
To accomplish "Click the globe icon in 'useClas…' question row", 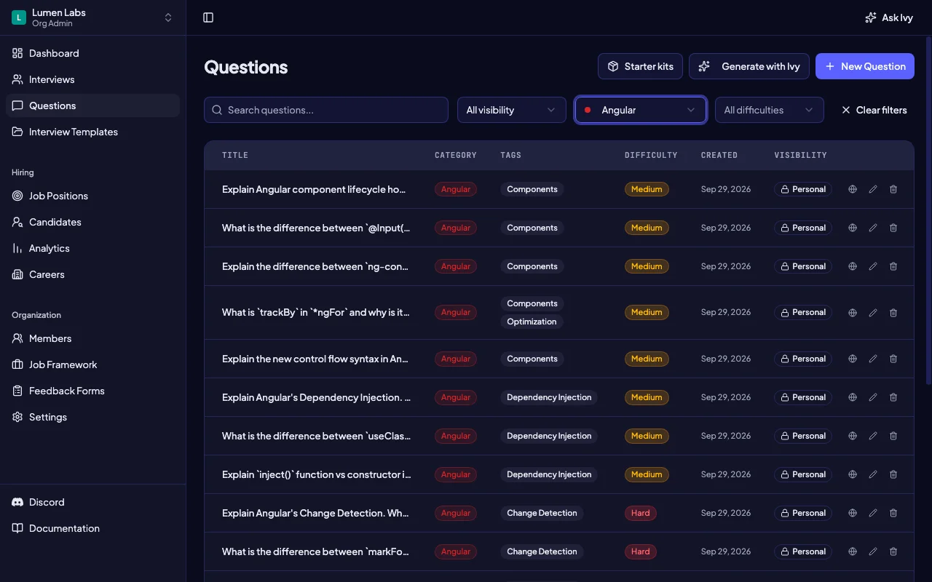I will coord(853,436).
